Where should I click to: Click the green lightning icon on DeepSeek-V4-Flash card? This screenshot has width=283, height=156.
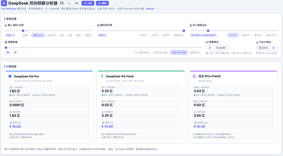pos(102,76)
